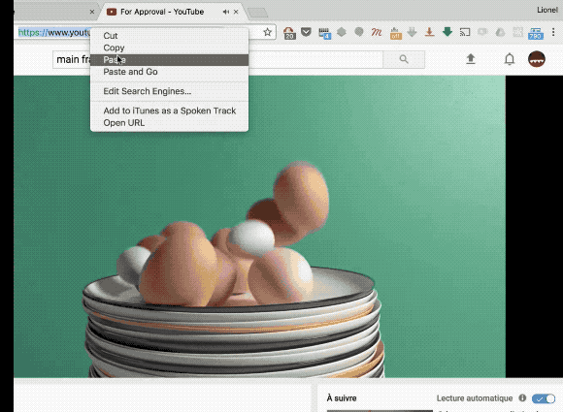Open the user avatar account menu

(x=537, y=59)
